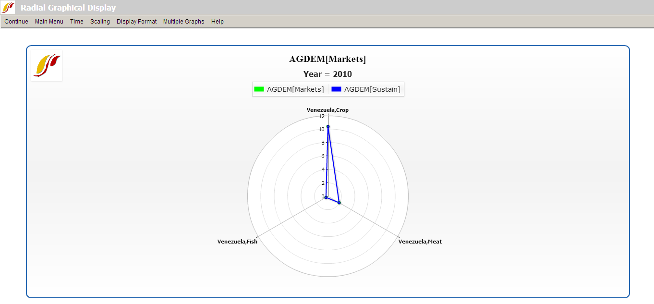
Task: Select the AGDEM[Sustain] legend label text
Action: pyautogui.click(x=372, y=89)
